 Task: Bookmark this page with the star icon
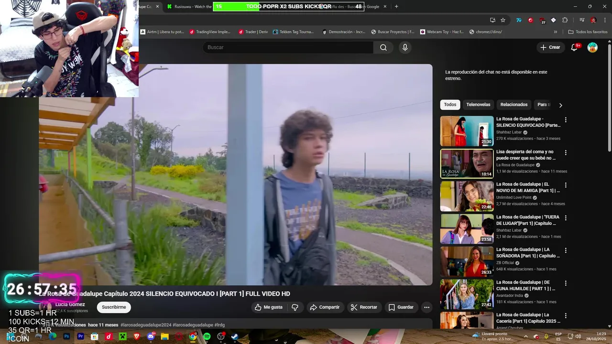click(503, 20)
